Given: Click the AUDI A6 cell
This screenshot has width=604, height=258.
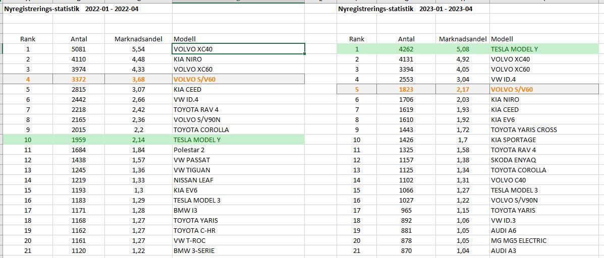Looking at the screenshot, I should click(x=544, y=231).
